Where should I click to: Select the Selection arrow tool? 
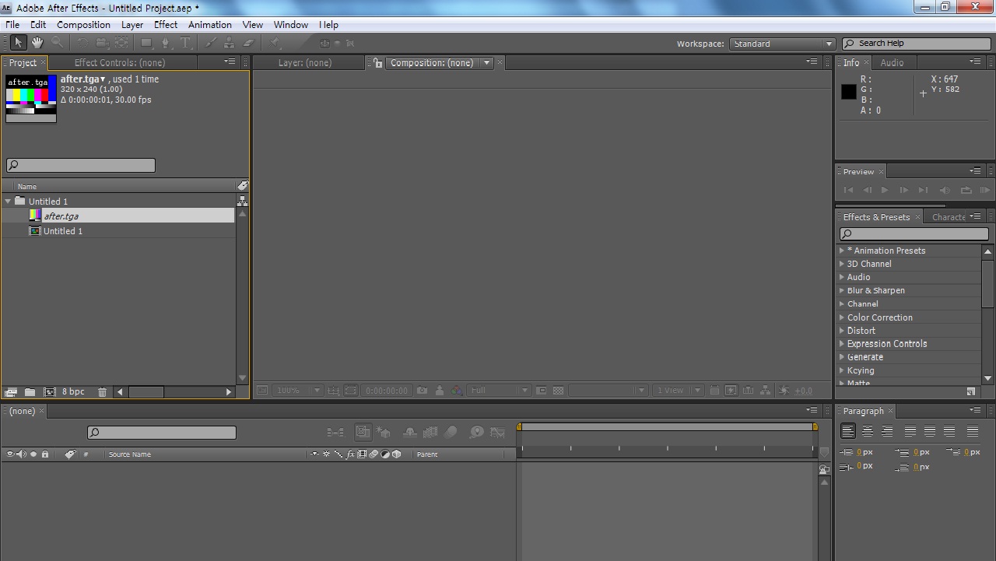pyautogui.click(x=17, y=43)
